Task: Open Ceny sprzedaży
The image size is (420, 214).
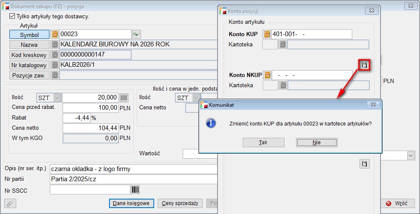Action: (180, 203)
